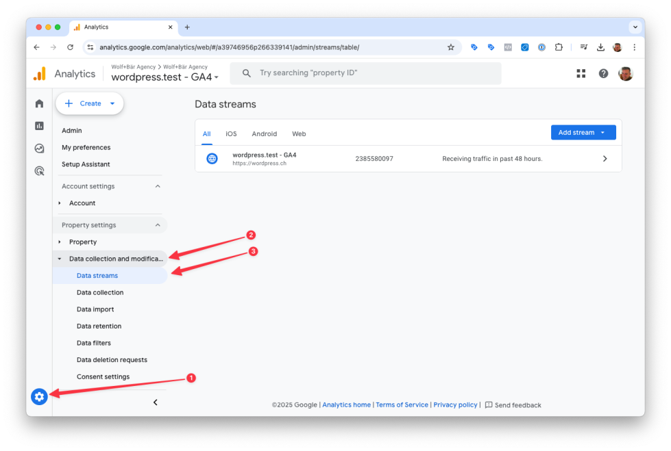Bookmark this page with the star icon
Screen dimensions: 671x451
click(x=450, y=47)
